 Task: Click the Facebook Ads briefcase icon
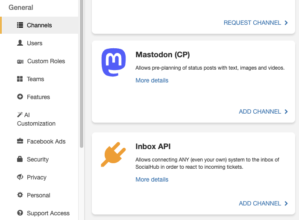click(20, 141)
